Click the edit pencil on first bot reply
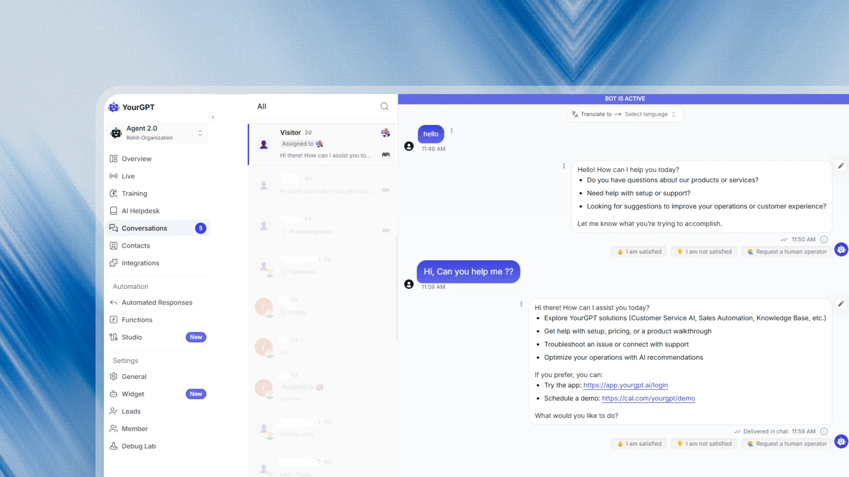The image size is (849, 477). coord(841,166)
